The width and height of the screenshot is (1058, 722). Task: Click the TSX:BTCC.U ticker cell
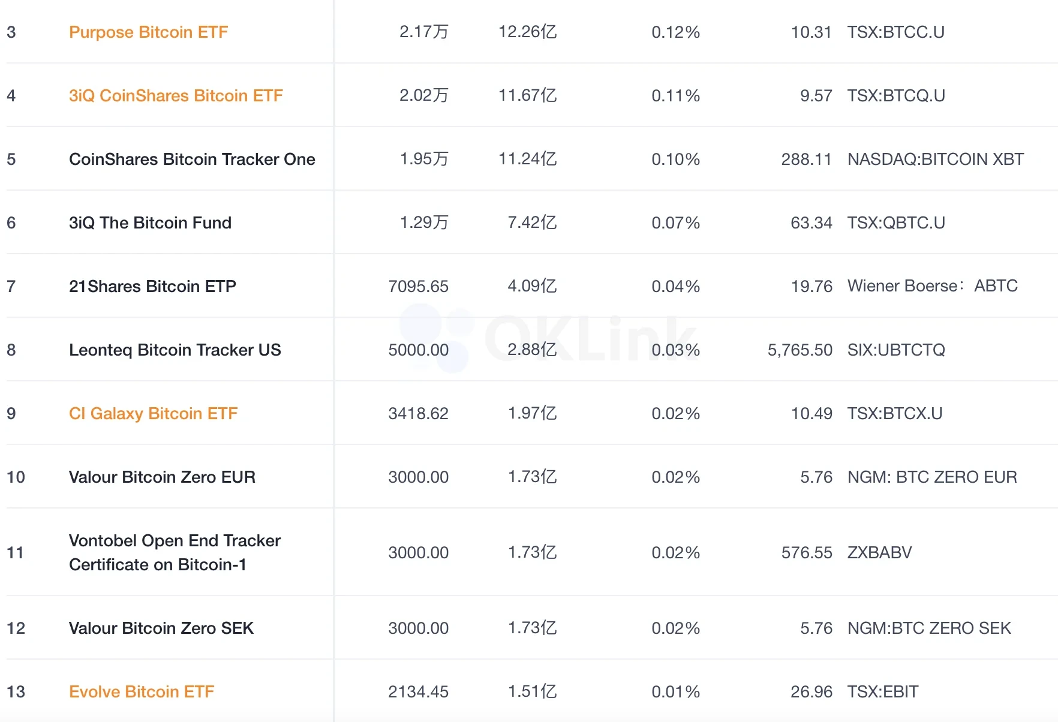click(x=895, y=32)
